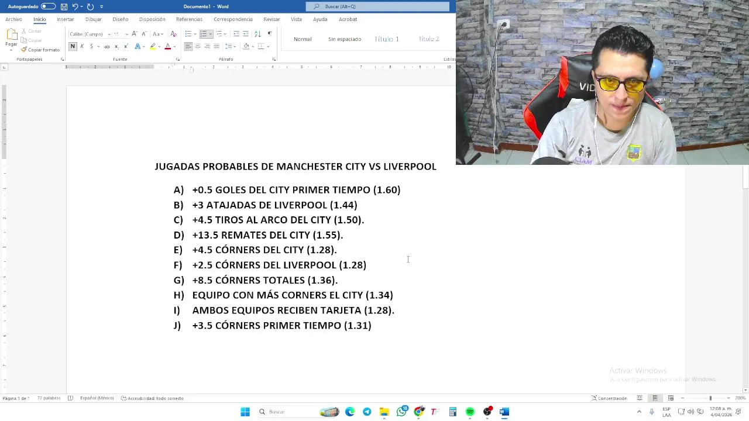The image size is (749, 421).
Task: Click Windows Start button
Action: pos(245,412)
